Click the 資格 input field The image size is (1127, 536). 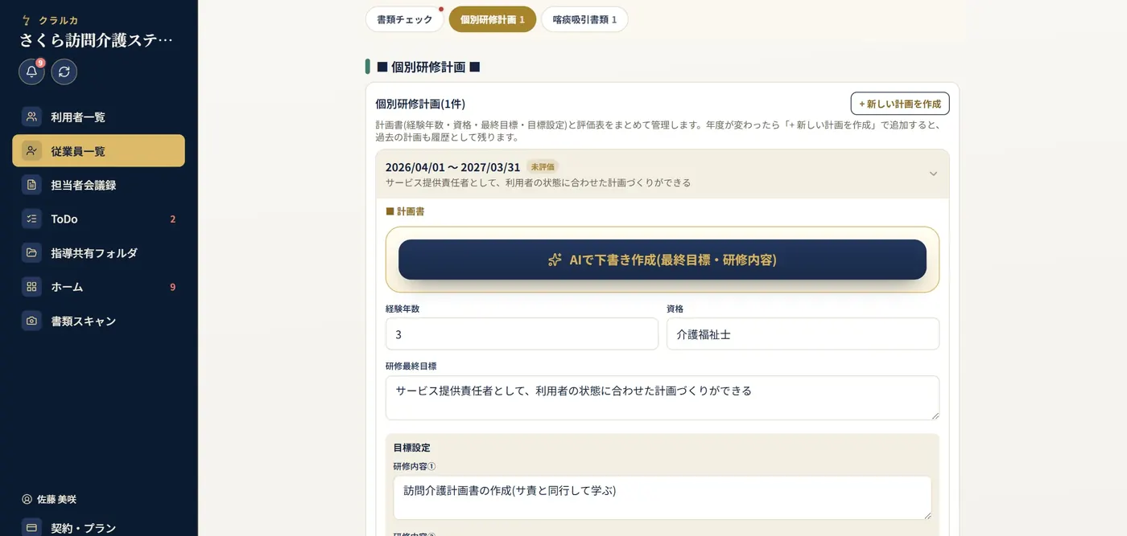tap(803, 333)
